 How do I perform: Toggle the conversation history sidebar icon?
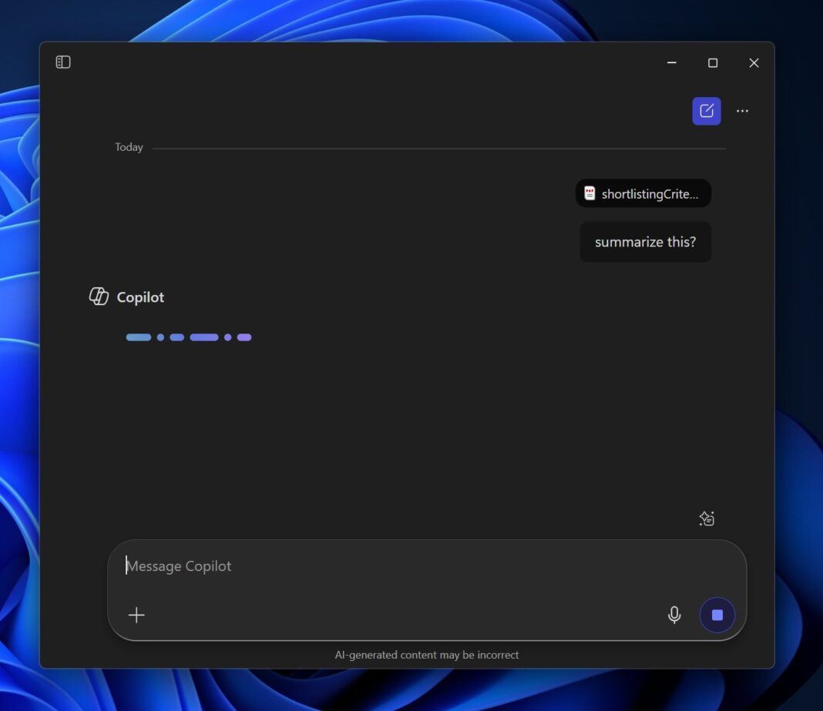pyautogui.click(x=63, y=62)
